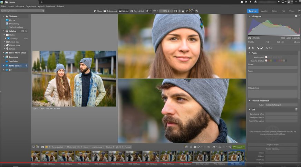Click the lock icon in top toolbar
The image size is (301, 167).
tap(183, 11)
